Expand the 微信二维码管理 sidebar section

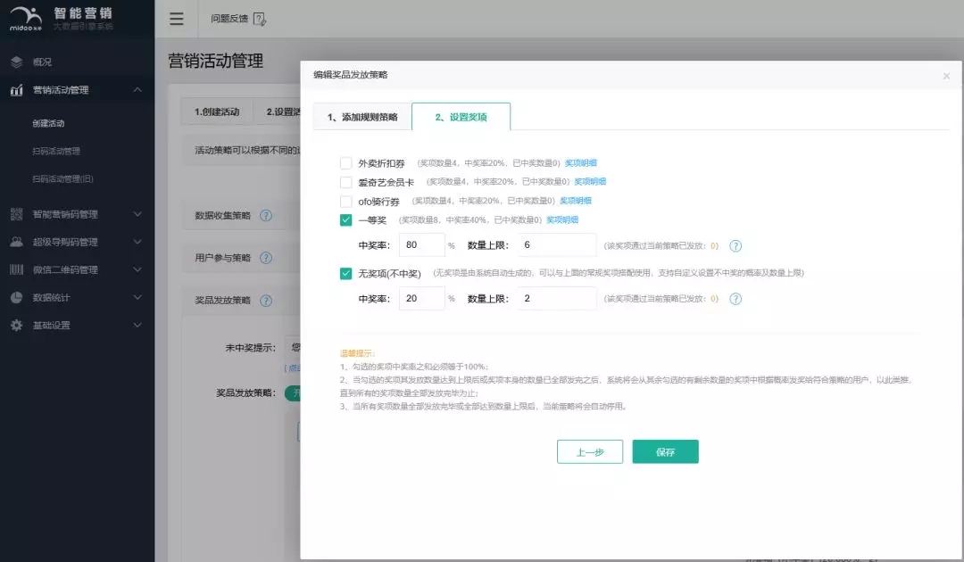[137, 269]
